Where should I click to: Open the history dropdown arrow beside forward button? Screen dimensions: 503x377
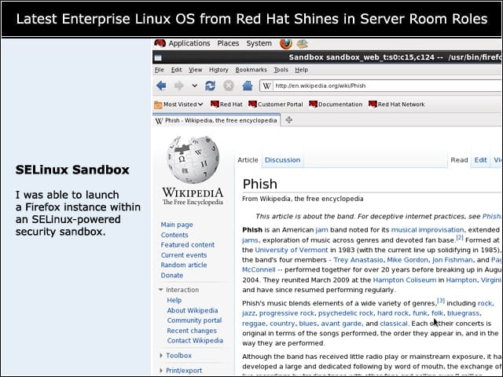(194, 86)
